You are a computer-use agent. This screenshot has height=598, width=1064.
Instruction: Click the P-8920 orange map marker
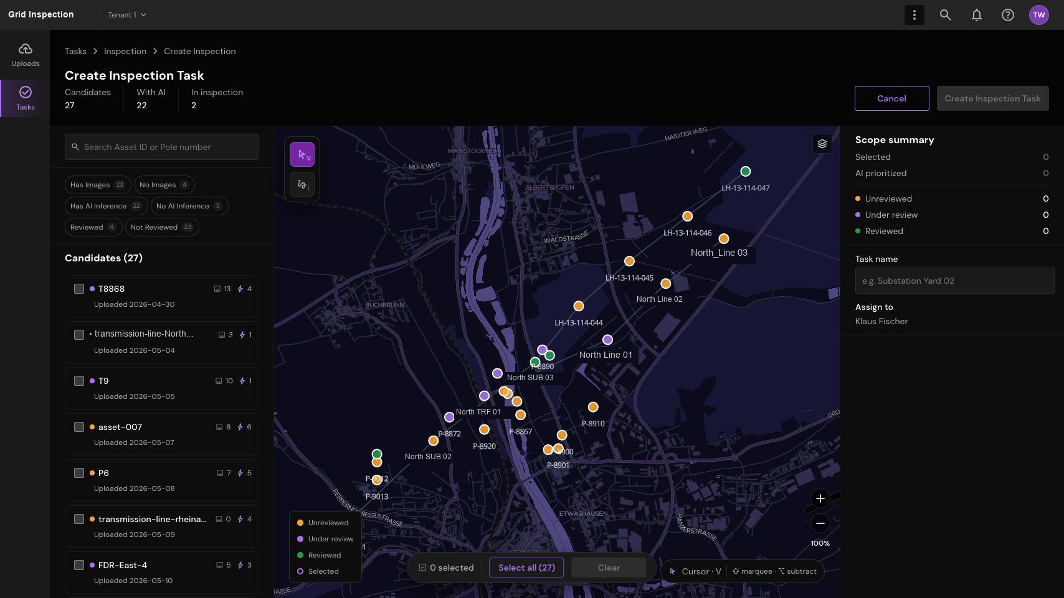(x=484, y=429)
